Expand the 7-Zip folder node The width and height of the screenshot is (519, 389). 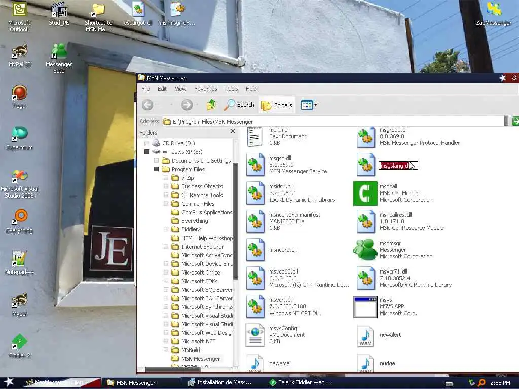(166, 178)
